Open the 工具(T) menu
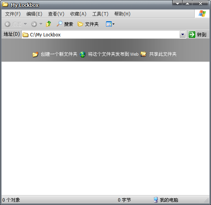The width and height of the screenshot is (211, 205). [x=100, y=14]
